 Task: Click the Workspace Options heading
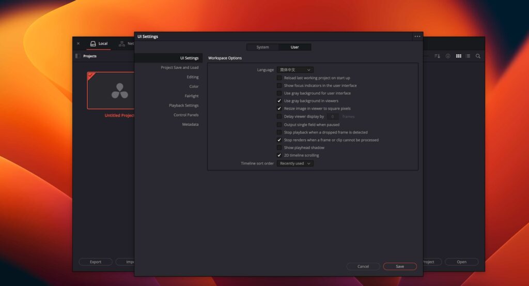coord(225,58)
